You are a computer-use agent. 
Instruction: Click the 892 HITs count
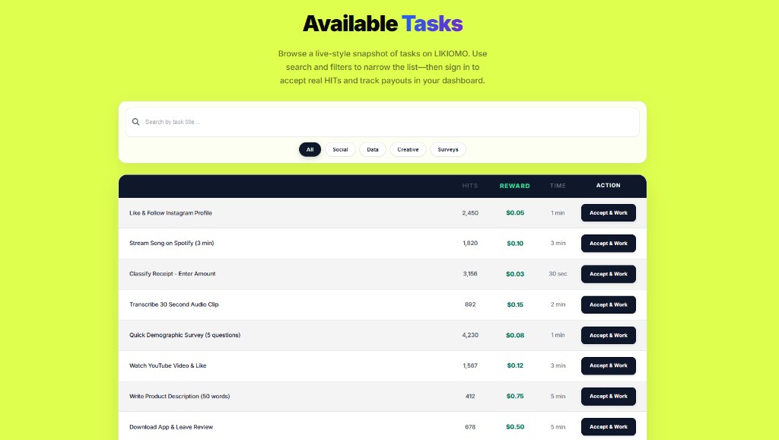tap(470, 304)
